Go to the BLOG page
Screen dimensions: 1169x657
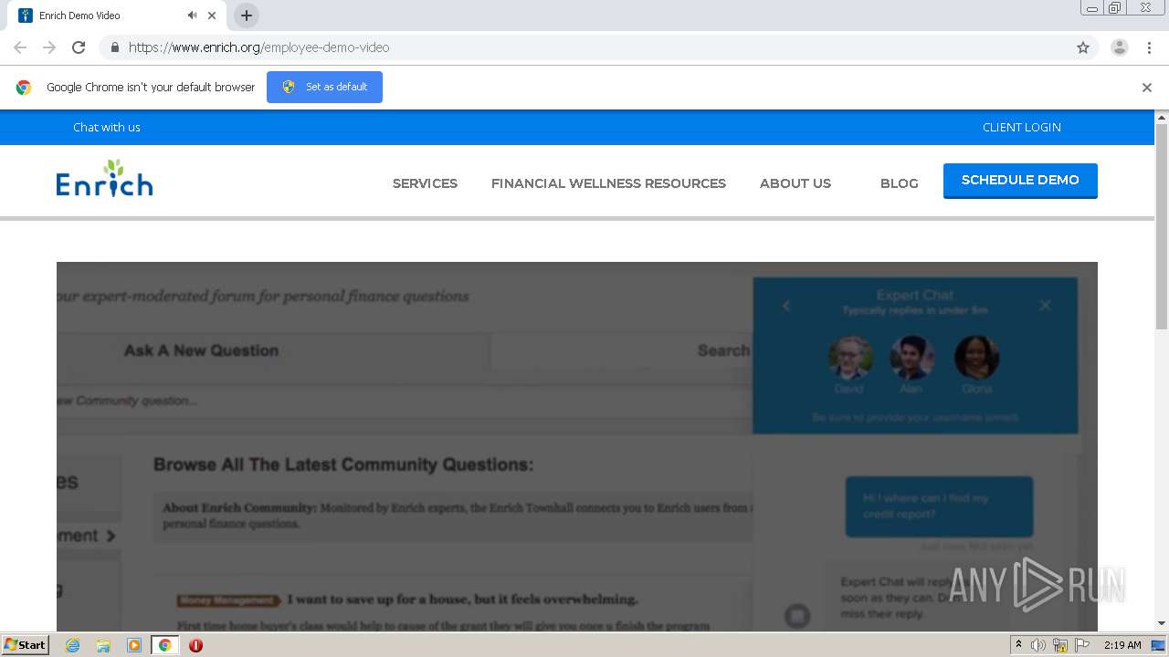coord(900,183)
